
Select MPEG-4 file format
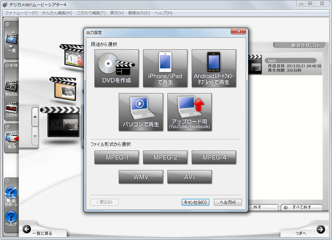214,157
